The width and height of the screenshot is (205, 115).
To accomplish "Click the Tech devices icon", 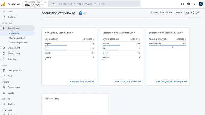I will [4, 76].
